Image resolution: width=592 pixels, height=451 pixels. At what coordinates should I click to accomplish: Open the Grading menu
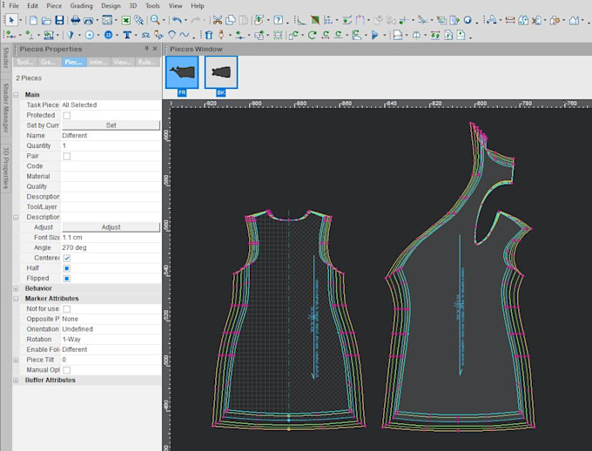(x=81, y=6)
